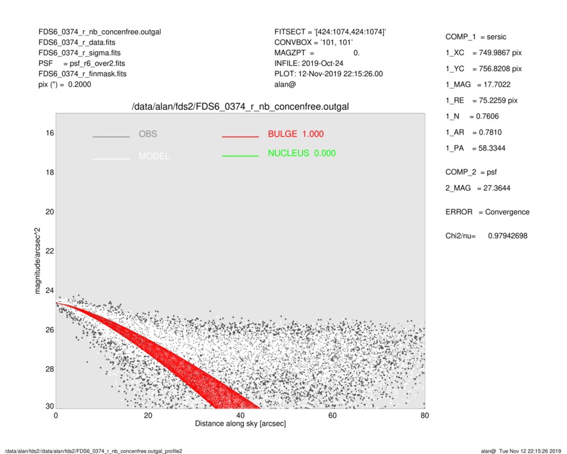Click the FDS6_0374_r_finmask.fits filename text

point(83,74)
